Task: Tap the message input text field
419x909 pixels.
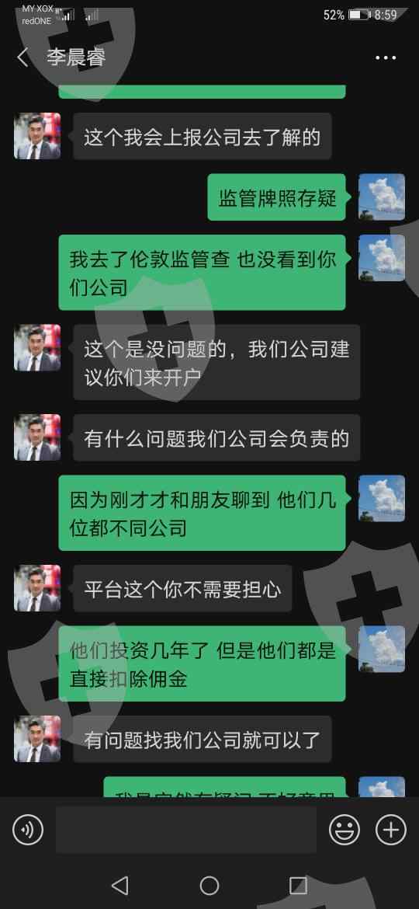Action: coord(186,831)
